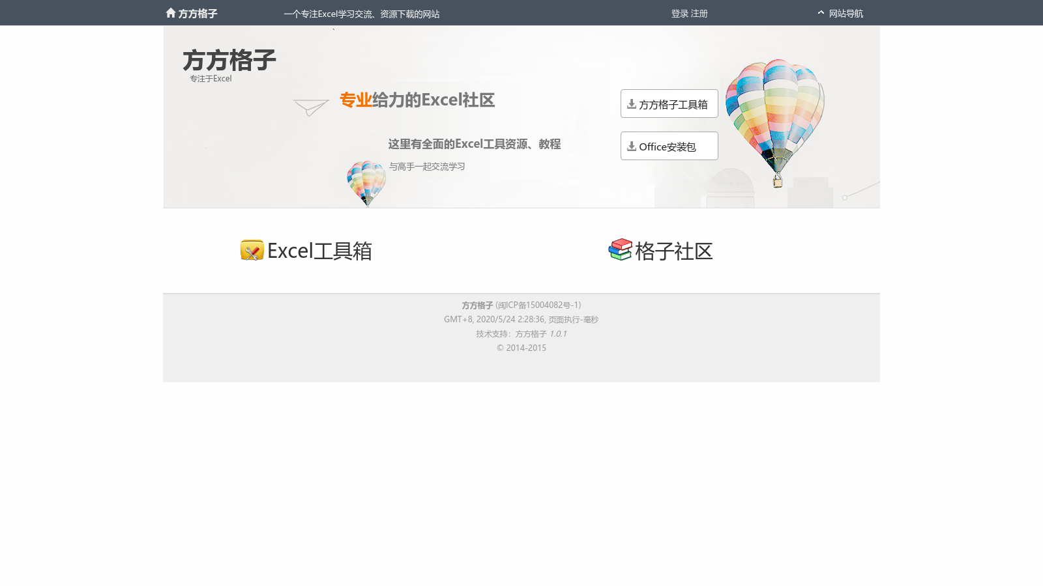Click the top bar slogan 一个专注Excel学习交流
1043x586 pixels.
click(362, 14)
